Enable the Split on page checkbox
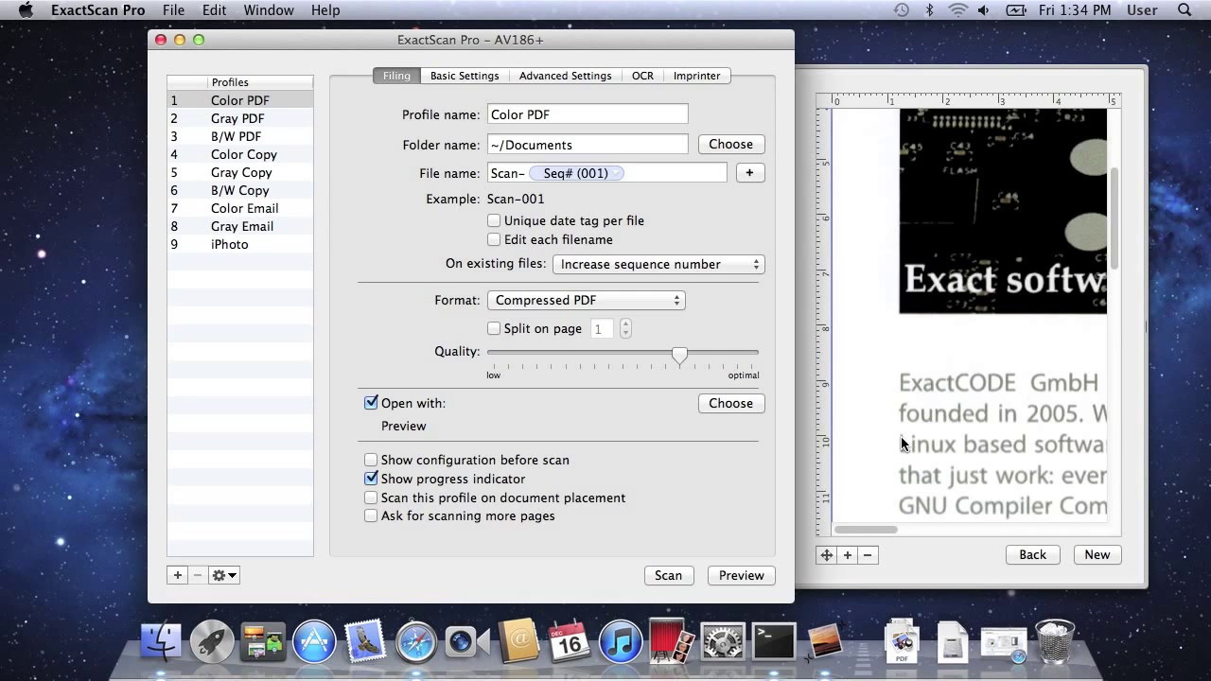Image resolution: width=1211 pixels, height=681 pixels. pyautogui.click(x=494, y=328)
